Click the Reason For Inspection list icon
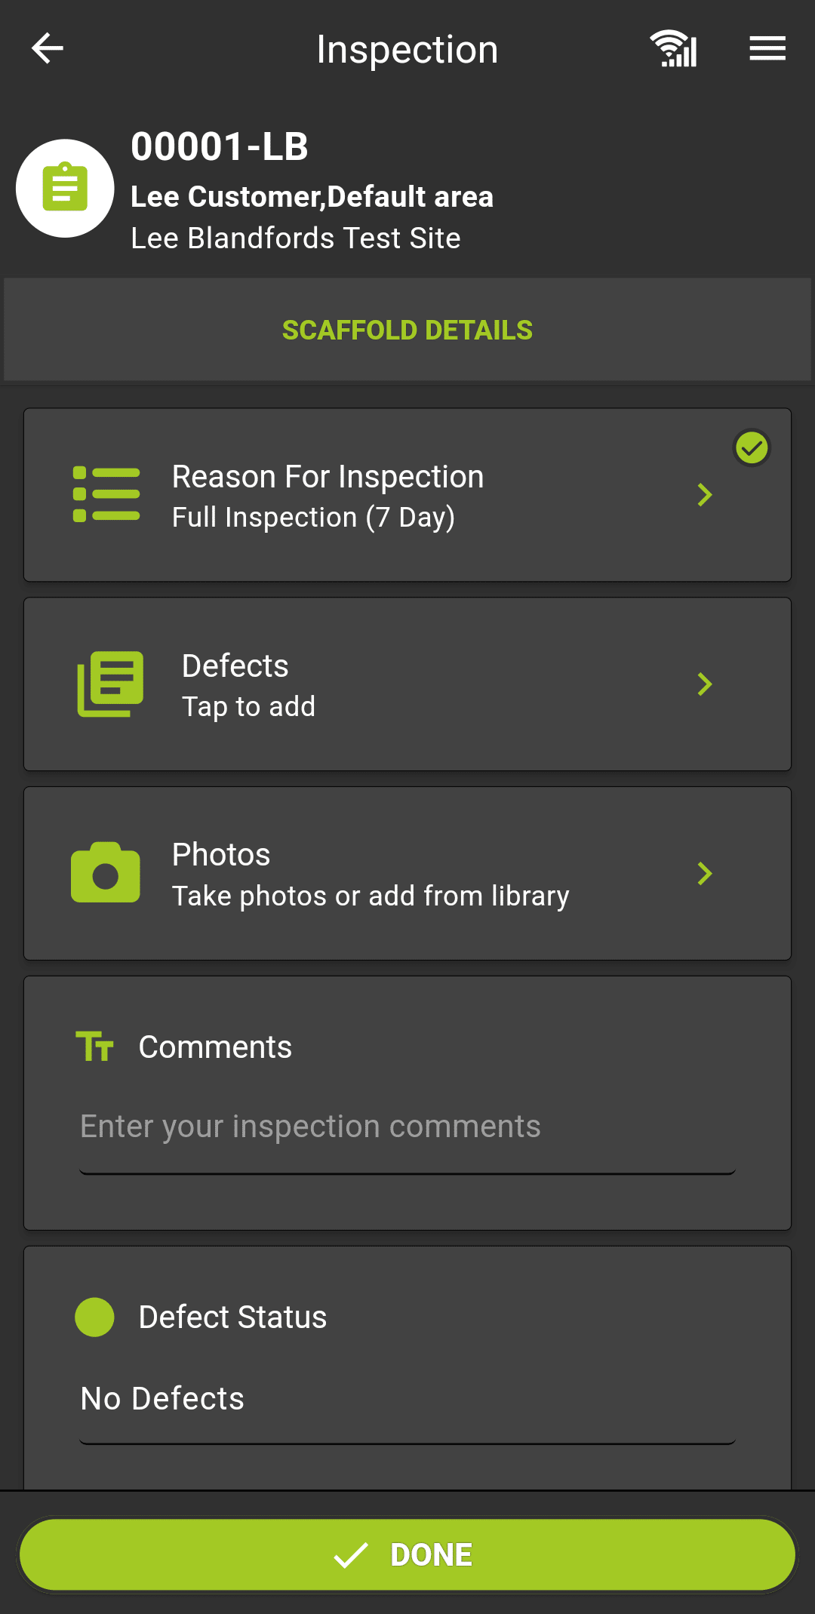 (x=106, y=495)
